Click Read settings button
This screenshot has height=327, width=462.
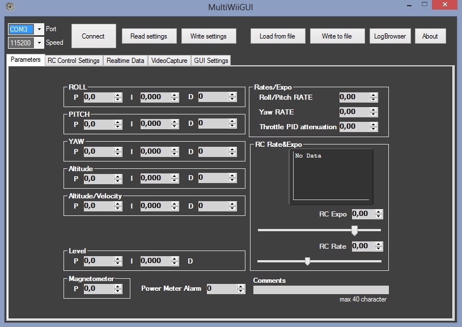pos(149,36)
